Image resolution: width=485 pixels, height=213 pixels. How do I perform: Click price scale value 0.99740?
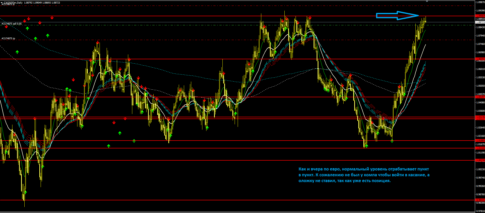(480, 178)
